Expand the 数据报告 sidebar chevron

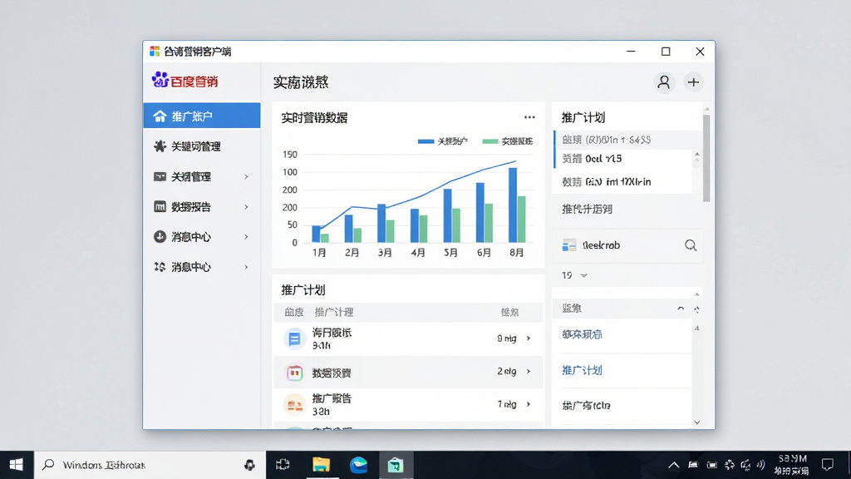pos(246,207)
